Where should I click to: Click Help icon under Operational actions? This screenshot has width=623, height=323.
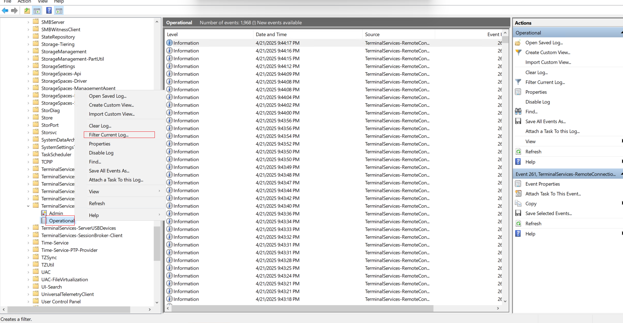(x=518, y=162)
